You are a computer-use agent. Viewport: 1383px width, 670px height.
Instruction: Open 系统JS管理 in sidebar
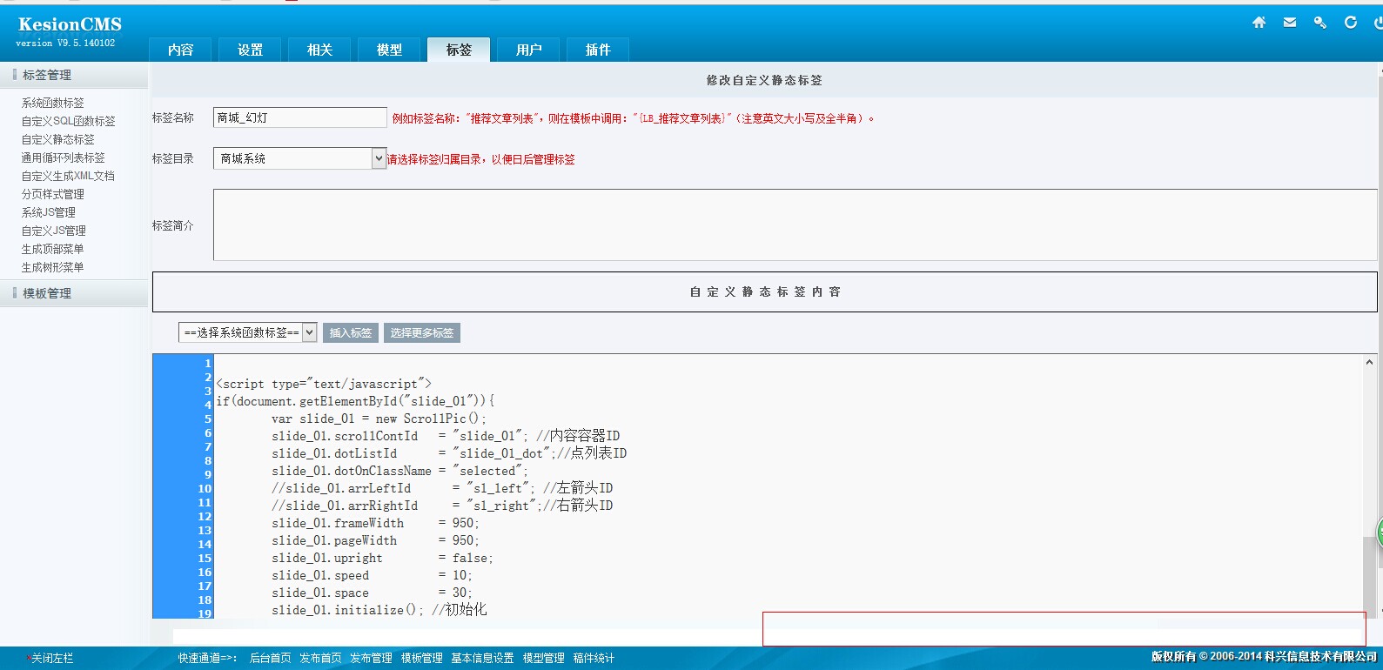click(49, 212)
